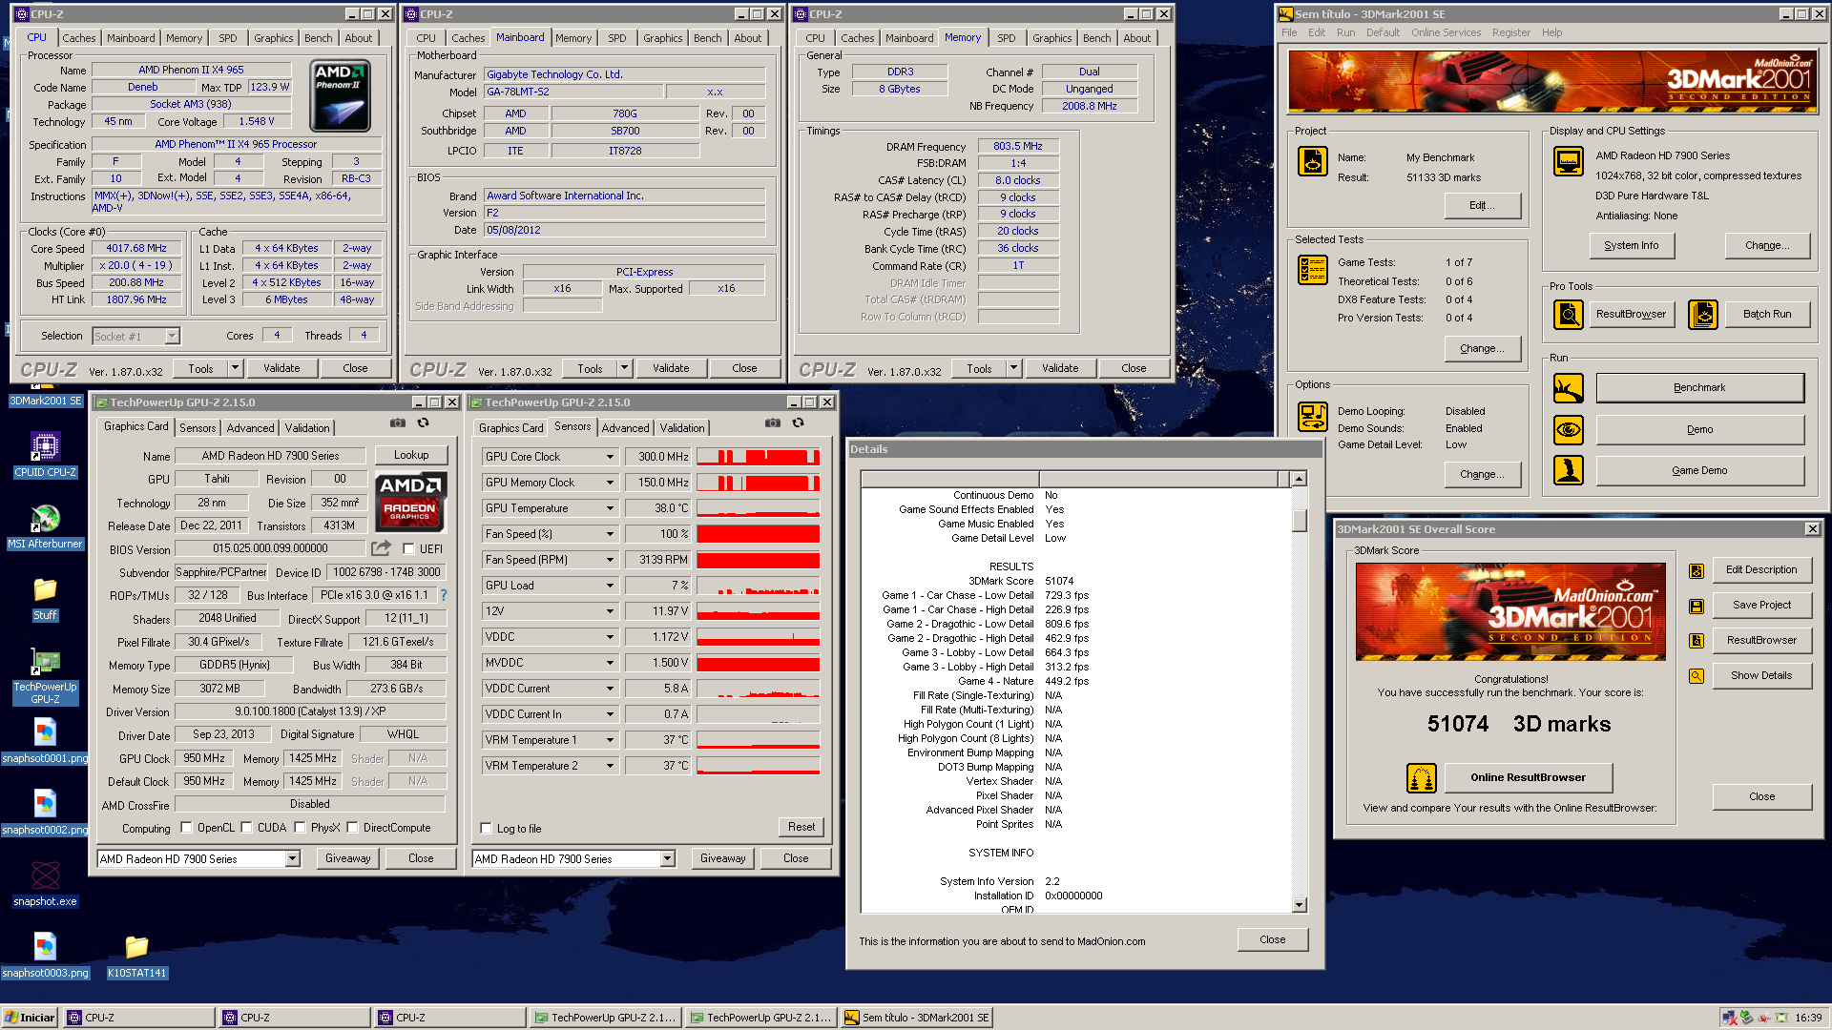Click the Lookup button in GPU-Z
Image resolution: width=1832 pixels, height=1030 pixels.
411,455
